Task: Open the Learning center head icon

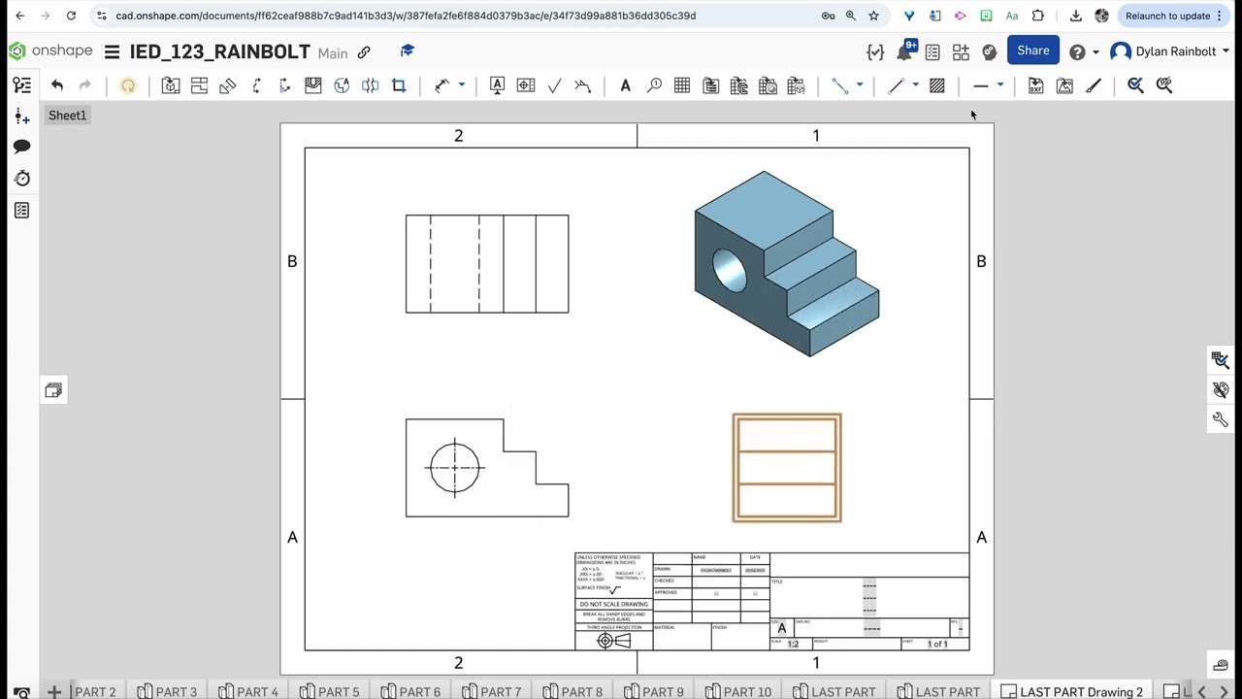Action: tap(989, 51)
